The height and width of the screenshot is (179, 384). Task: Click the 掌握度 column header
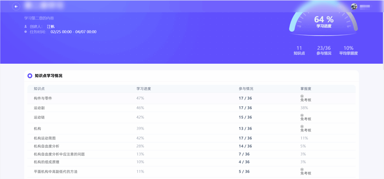pos(306,89)
